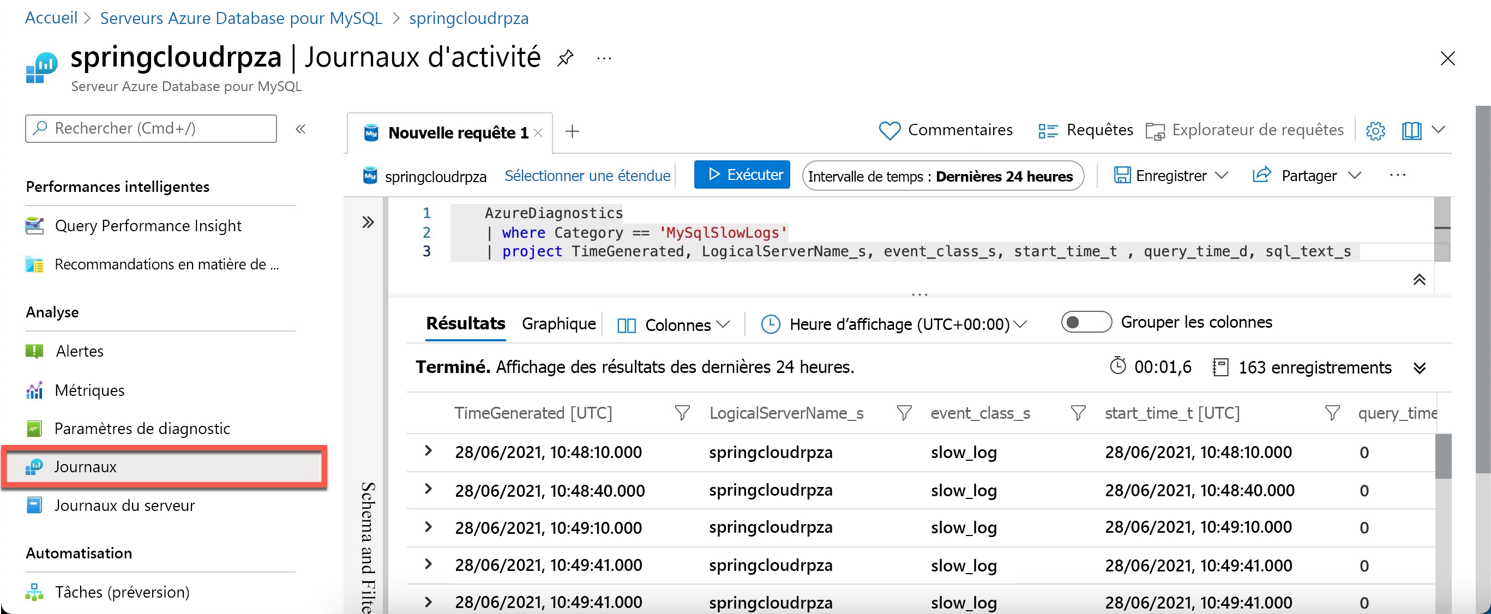1491x614 pixels.
Task: Switch to the Graphique tab
Action: (x=558, y=324)
